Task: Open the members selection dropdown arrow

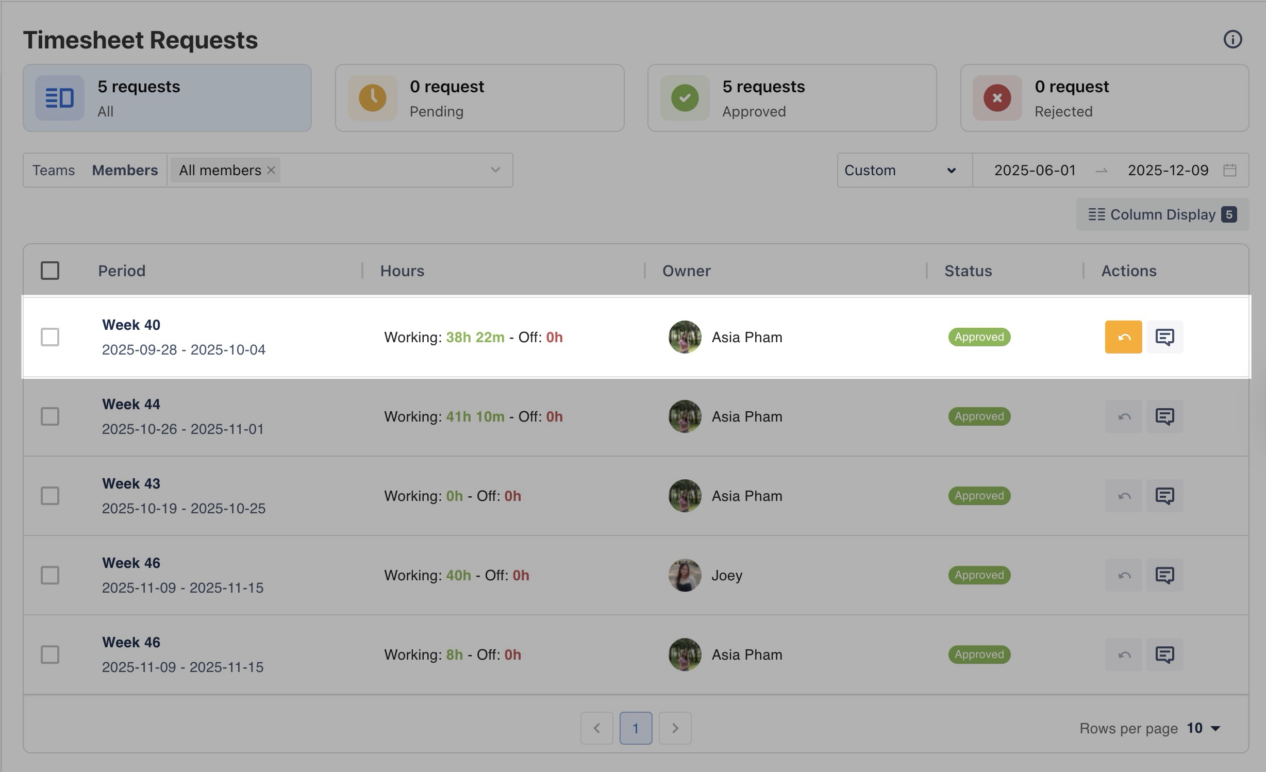Action: point(495,170)
